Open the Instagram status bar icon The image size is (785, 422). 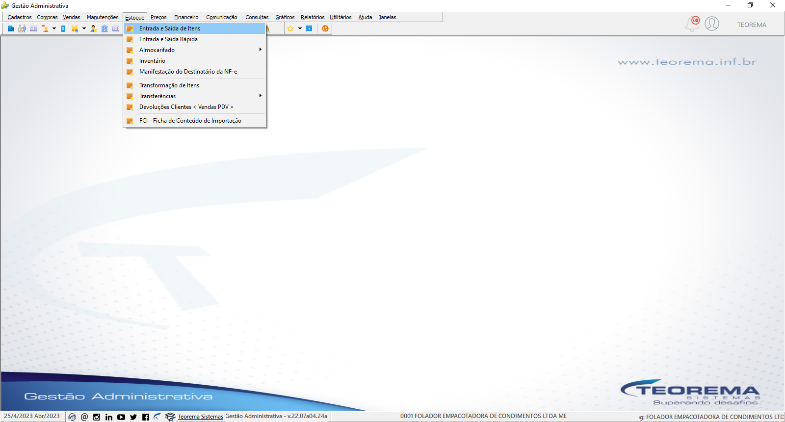[x=97, y=417]
